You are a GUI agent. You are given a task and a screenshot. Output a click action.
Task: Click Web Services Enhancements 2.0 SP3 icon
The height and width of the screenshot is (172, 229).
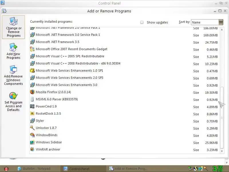(x=32, y=78)
